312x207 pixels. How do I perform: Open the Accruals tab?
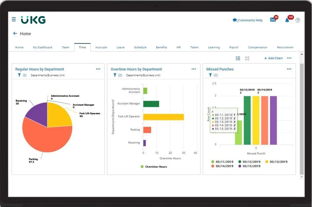(101, 47)
